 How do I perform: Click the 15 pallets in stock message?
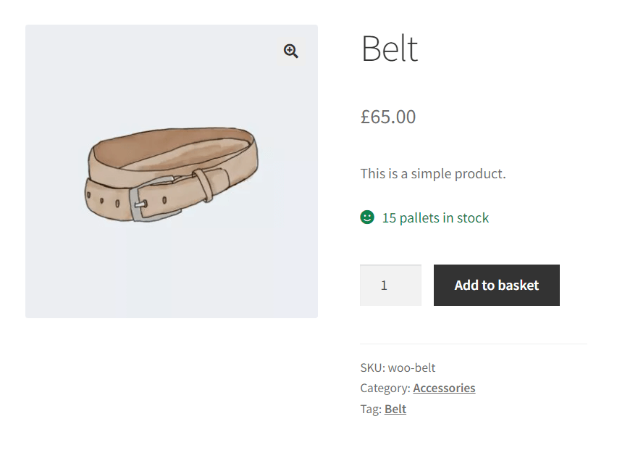point(435,217)
